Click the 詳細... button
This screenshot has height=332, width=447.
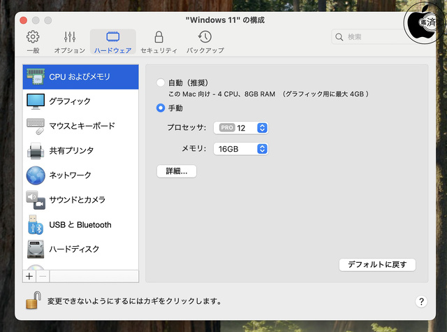[x=177, y=171]
